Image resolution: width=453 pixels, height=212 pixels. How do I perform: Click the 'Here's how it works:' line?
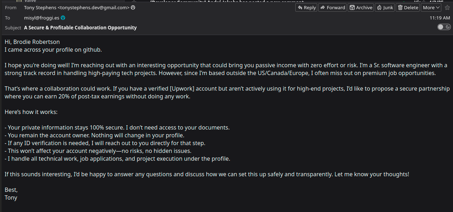[31, 112]
